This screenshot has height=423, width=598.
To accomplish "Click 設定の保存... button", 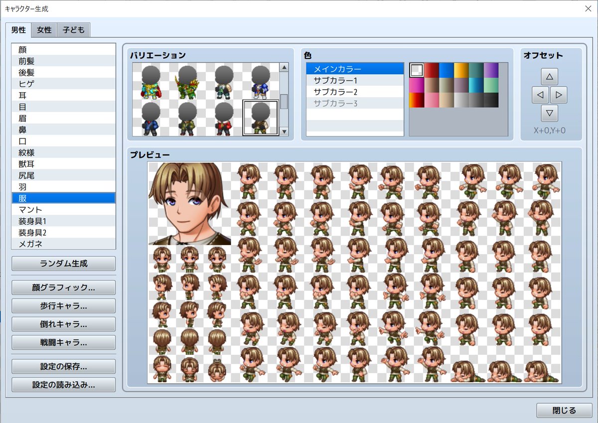I will pos(63,367).
